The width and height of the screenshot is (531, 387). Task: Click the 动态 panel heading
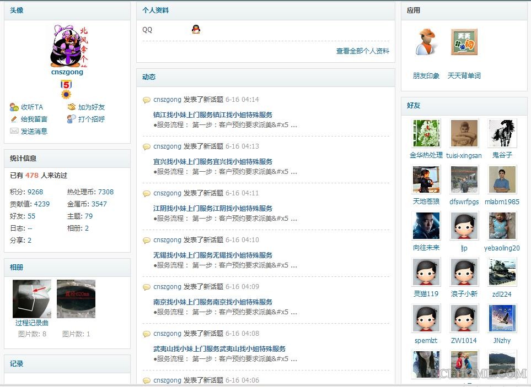tap(149, 77)
